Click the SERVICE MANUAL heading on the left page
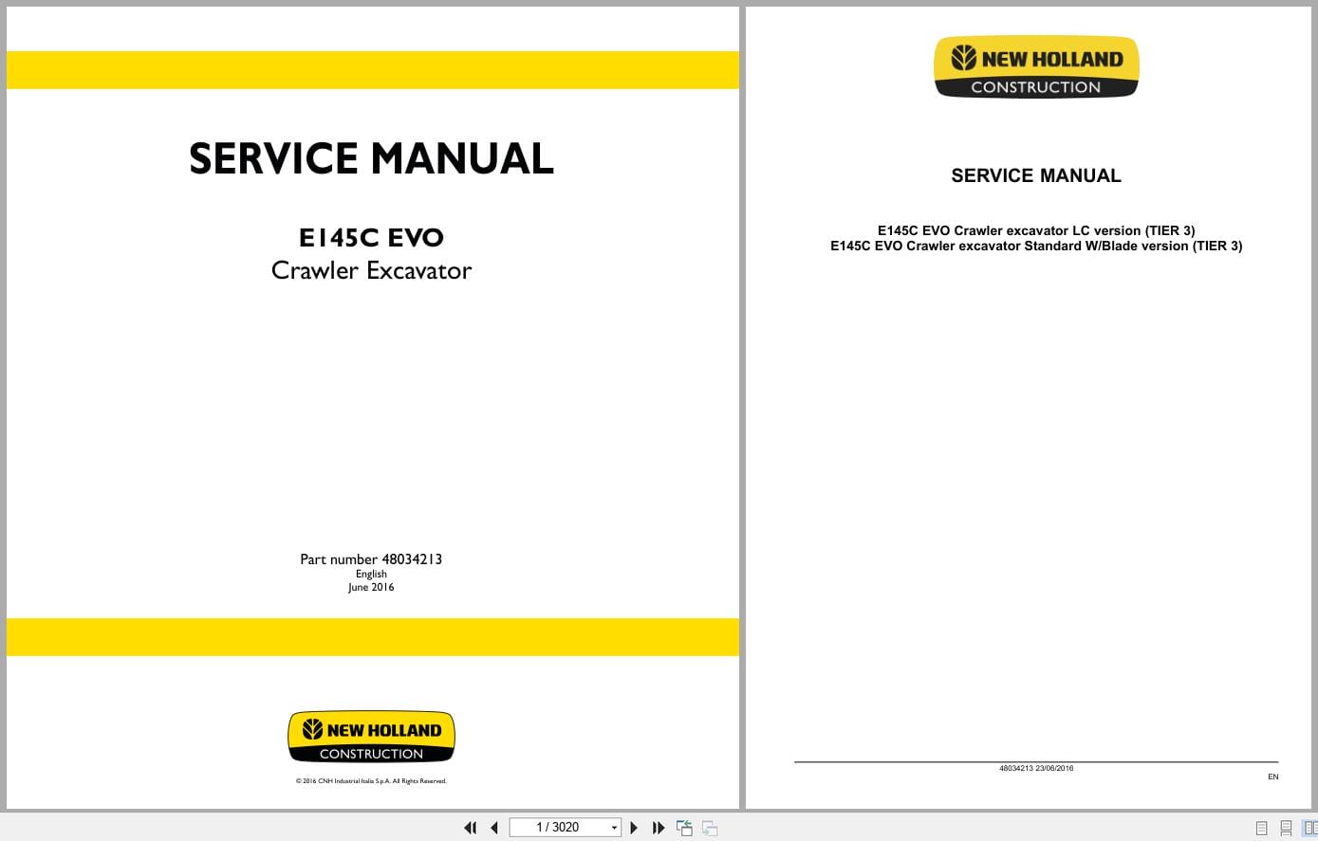The height and width of the screenshot is (841, 1318). (371, 158)
